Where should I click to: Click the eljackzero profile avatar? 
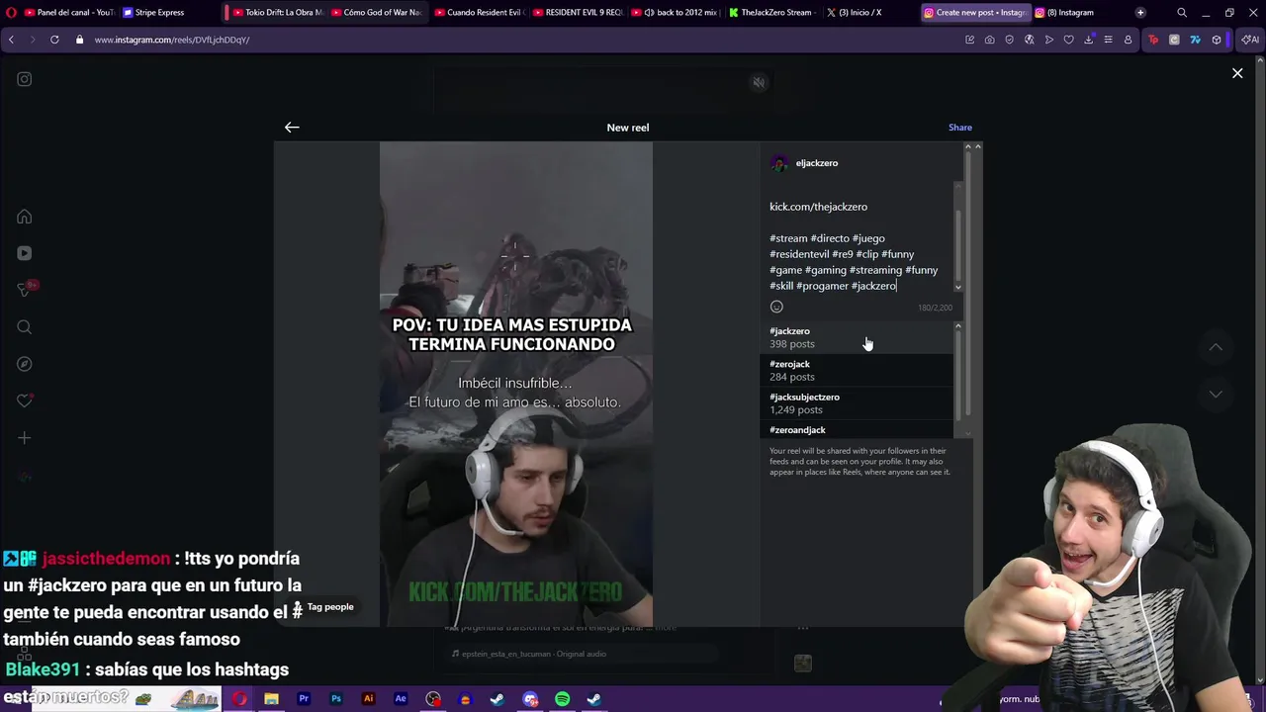[779, 163]
